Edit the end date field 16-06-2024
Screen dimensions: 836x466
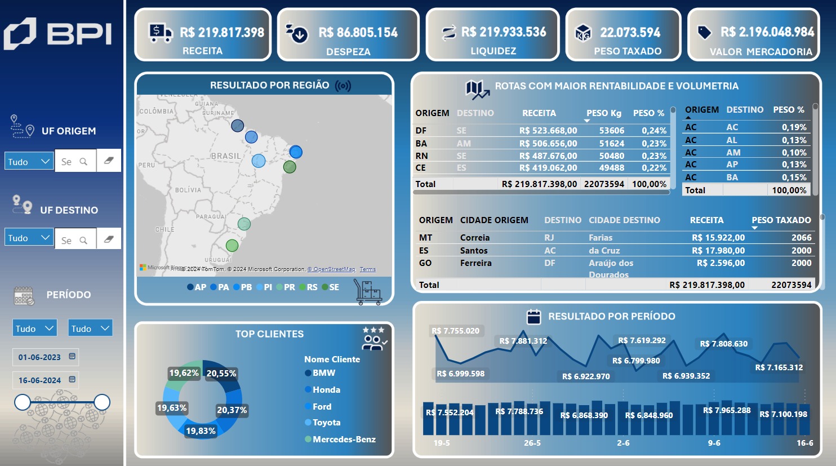[39, 380]
